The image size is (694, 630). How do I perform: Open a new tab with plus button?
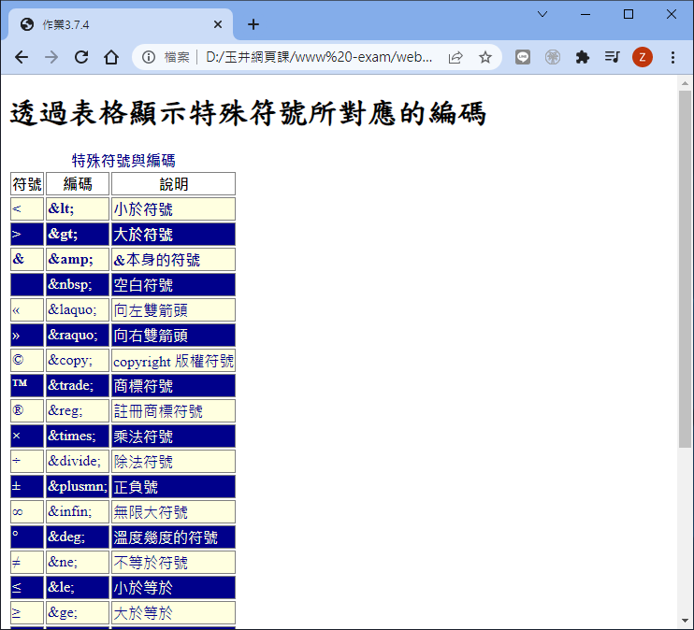(253, 24)
